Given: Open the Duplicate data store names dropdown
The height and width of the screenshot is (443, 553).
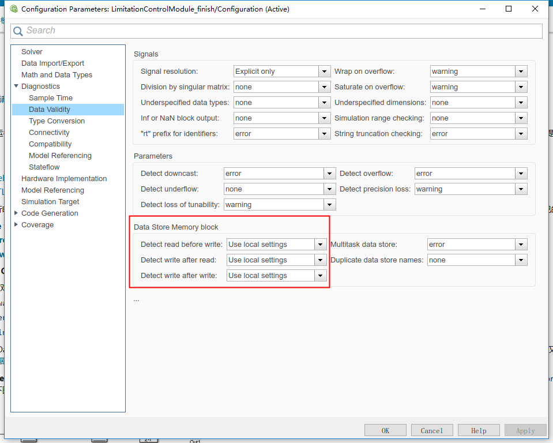Looking at the screenshot, I should click(x=520, y=260).
